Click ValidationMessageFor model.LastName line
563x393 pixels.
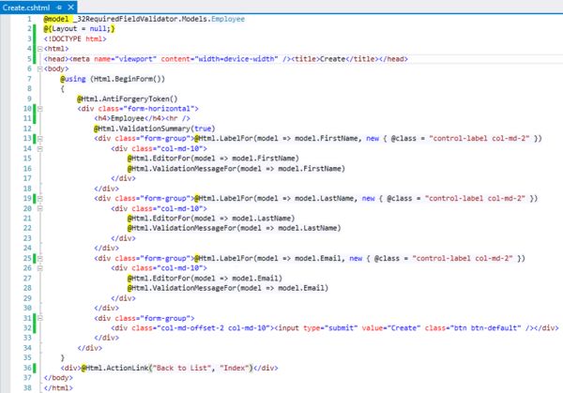234,228
